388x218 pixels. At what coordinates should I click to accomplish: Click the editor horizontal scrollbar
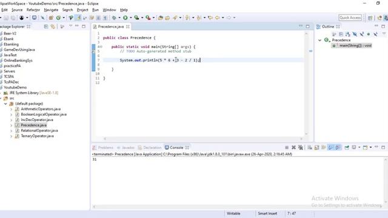click(x=203, y=139)
